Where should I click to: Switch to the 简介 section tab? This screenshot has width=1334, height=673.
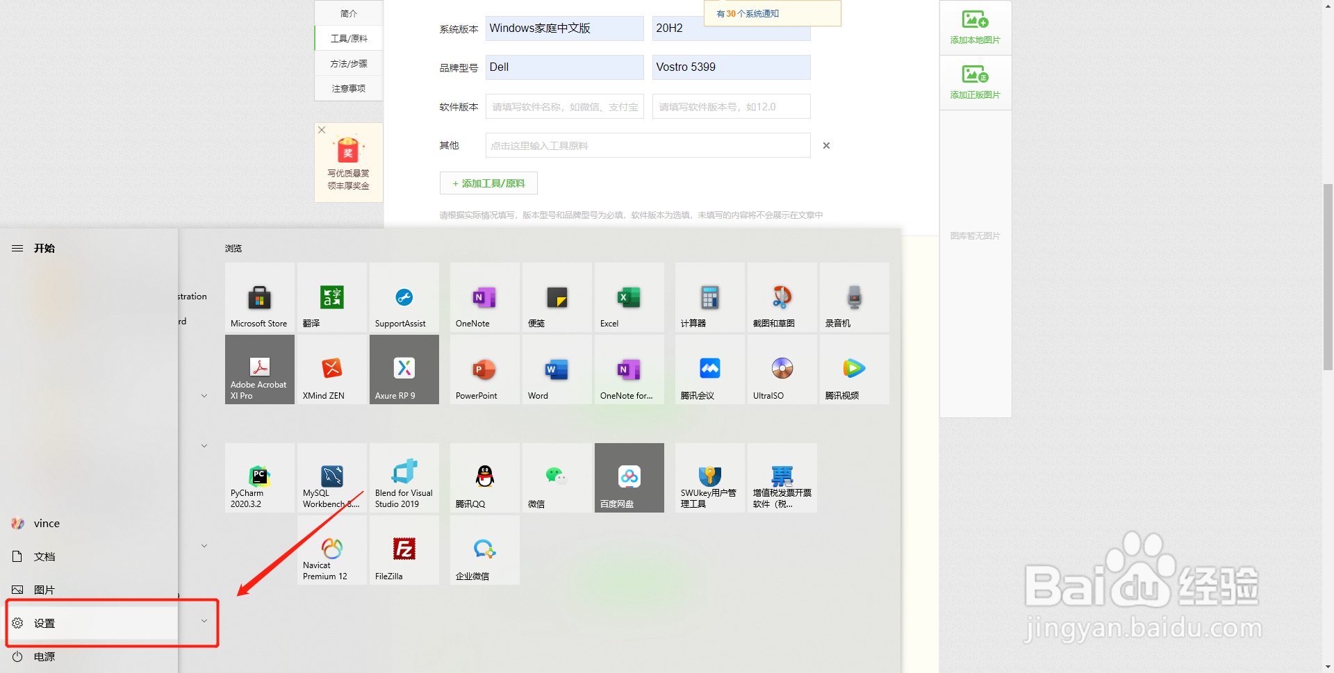(349, 13)
